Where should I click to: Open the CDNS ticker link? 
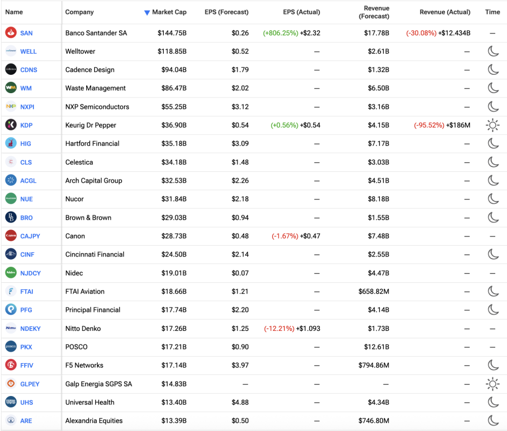[x=29, y=70]
